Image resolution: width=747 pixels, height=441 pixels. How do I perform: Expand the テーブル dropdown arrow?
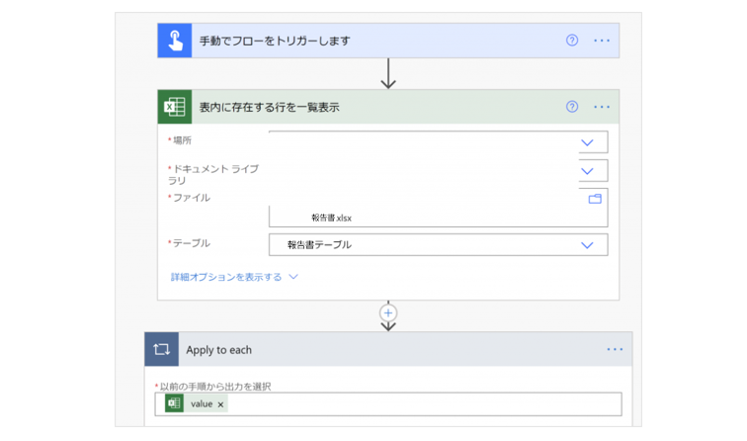[587, 245]
